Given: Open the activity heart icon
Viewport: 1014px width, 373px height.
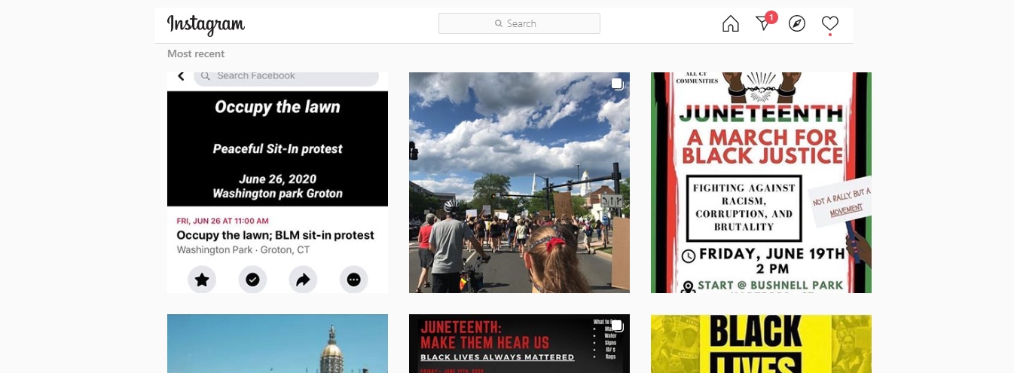Looking at the screenshot, I should [829, 24].
